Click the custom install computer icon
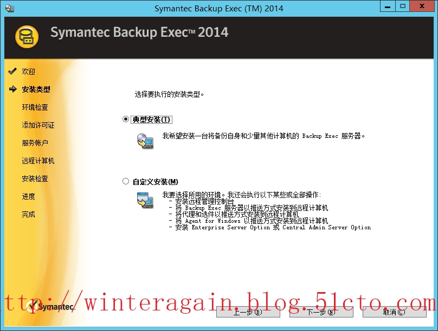Screen dimensions: 438x331 [145, 200]
